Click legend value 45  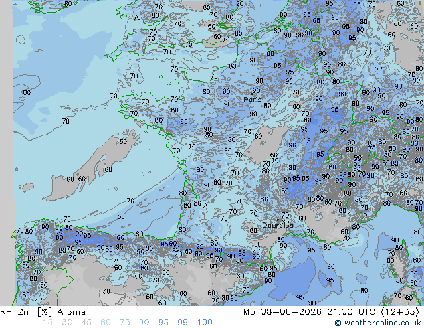point(86,323)
